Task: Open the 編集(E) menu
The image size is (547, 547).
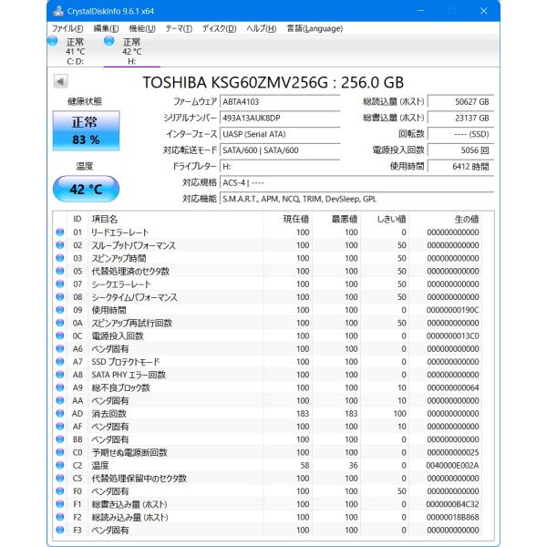Action: tap(106, 28)
